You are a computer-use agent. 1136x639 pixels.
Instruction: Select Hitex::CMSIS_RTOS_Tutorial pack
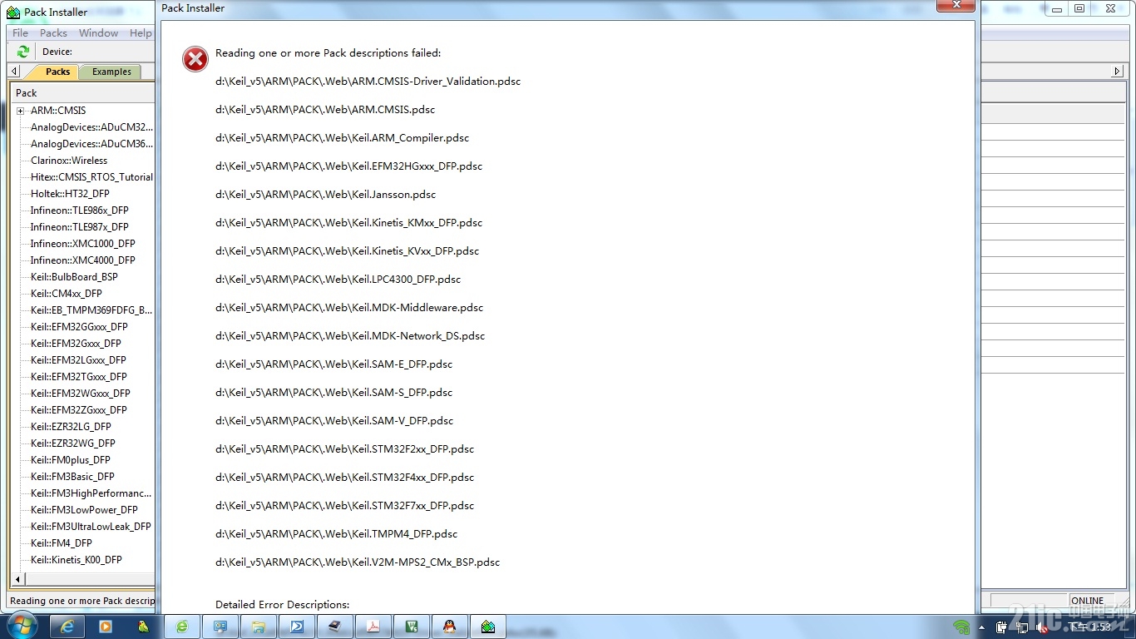pyautogui.click(x=91, y=177)
